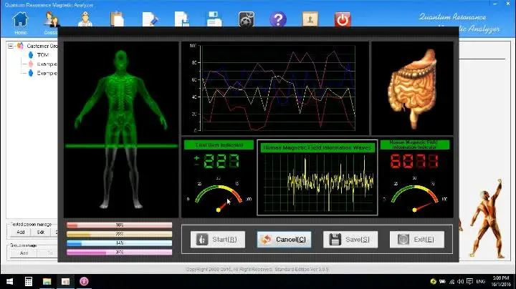This screenshot has height=289, width=516.
Task: Select the Customer Group root node
Action: coord(42,46)
